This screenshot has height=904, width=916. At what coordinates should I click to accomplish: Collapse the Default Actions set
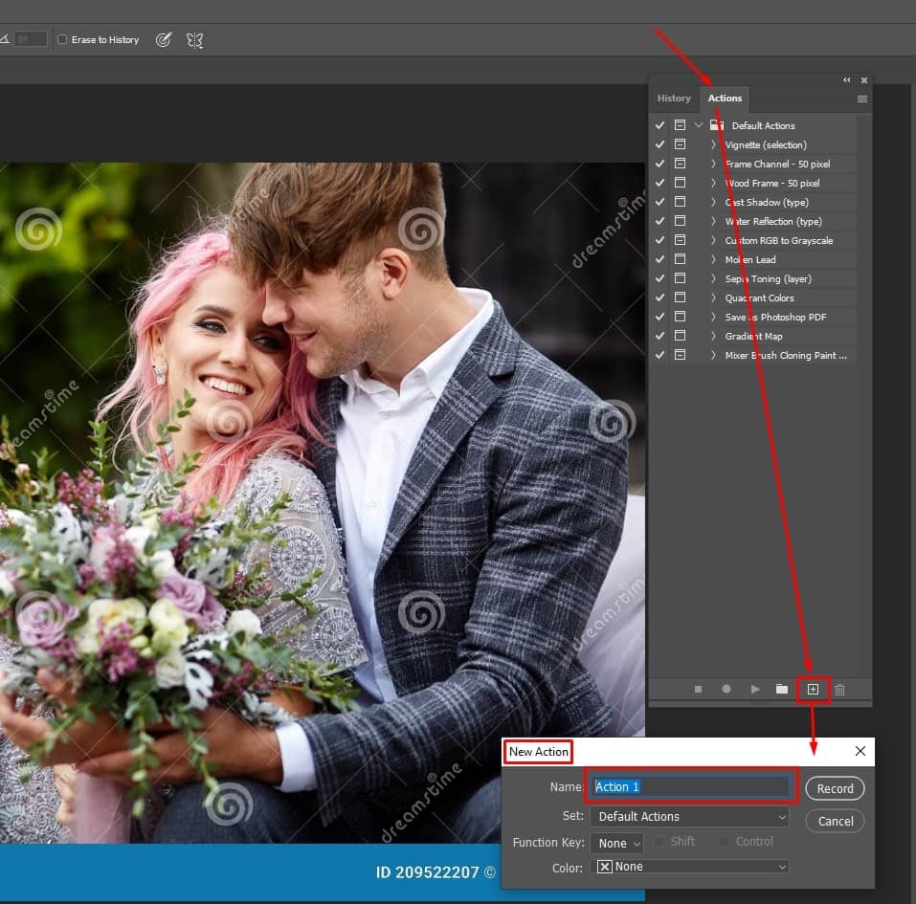pyautogui.click(x=698, y=124)
